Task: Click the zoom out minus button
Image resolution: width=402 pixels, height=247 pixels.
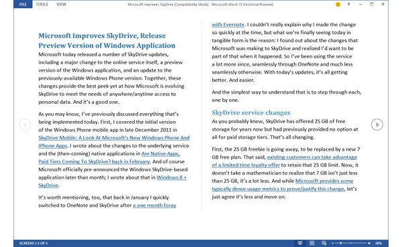Action: [x=332, y=243]
